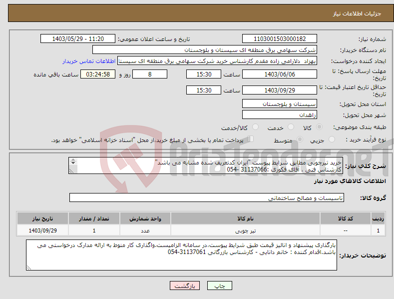The image size is (394, 299).
Task: Click the delivery city field زاهدان
Action: click(x=280, y=115)
